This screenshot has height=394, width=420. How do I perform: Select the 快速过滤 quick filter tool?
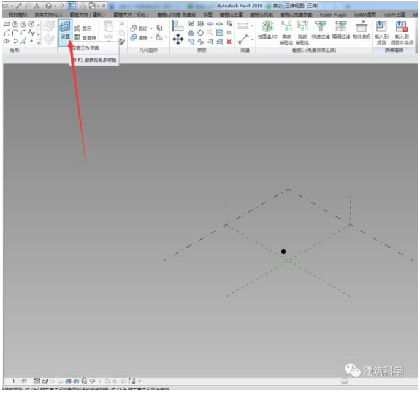[320, 30]
